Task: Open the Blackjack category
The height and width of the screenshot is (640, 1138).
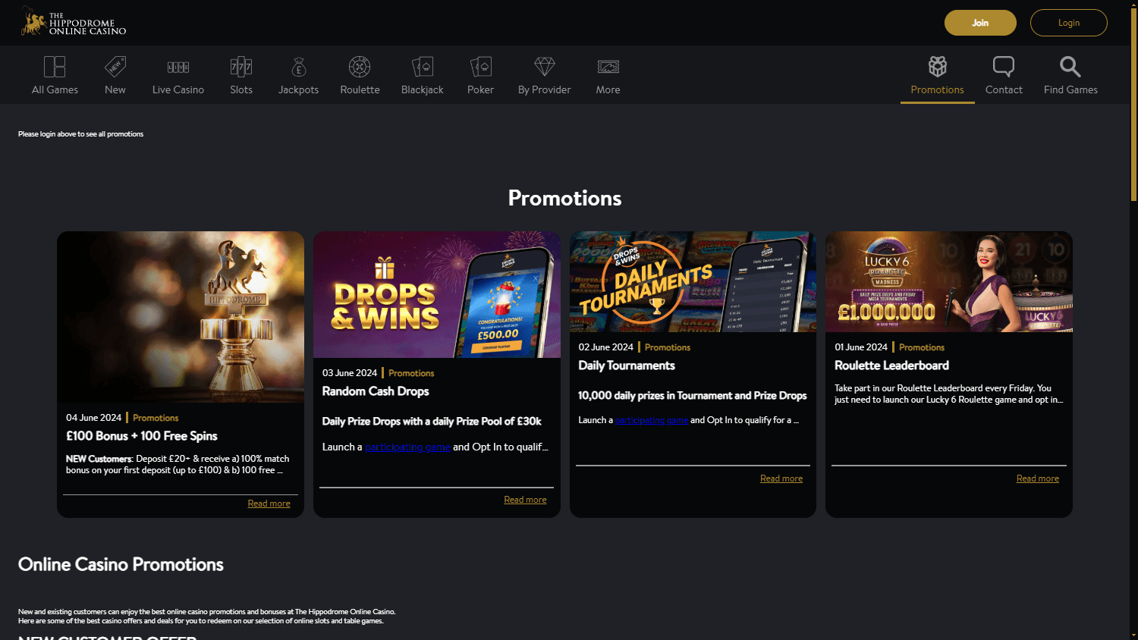Action: tap(422, 74)
